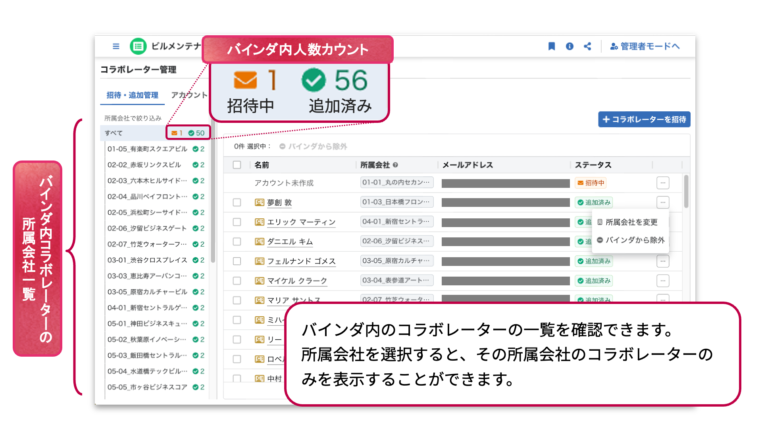This screenshot has width=762, height=428.
Task: Click help icon next to 所属会社 header
Action: coord(395,165)
